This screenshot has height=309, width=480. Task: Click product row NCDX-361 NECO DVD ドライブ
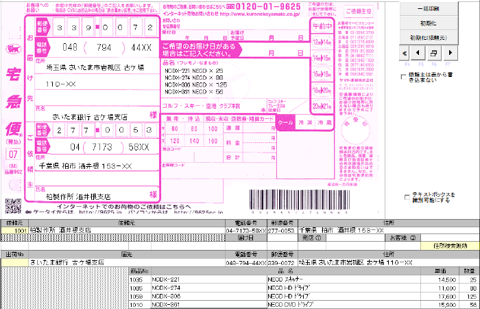tap(304, 305)
